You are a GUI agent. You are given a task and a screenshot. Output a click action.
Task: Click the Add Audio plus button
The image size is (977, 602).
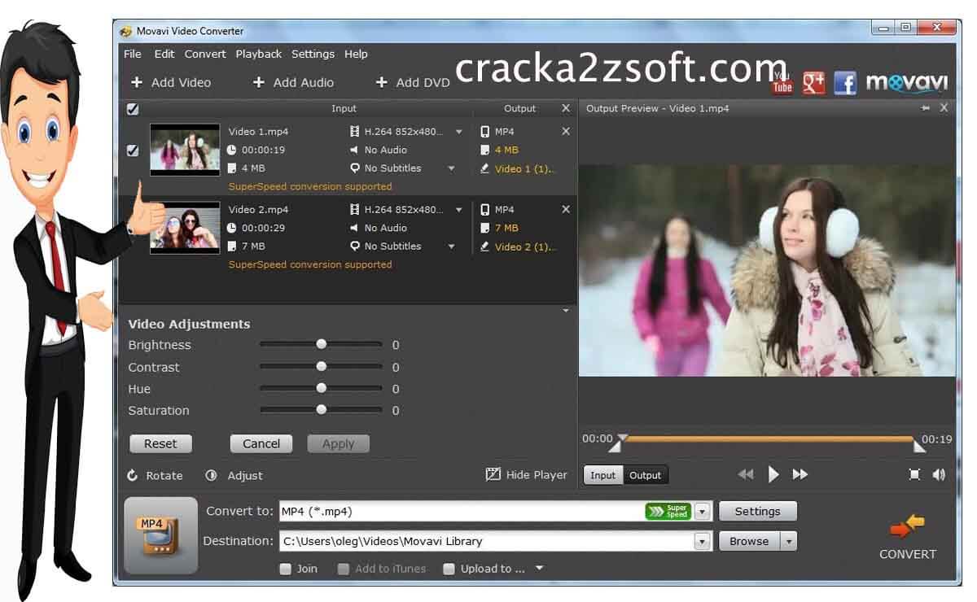pyautogui.click(x=259, y=82)
